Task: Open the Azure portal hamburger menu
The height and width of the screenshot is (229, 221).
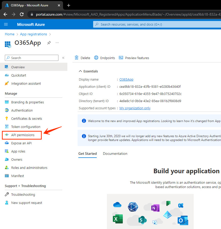Action: tap(6, 24)
